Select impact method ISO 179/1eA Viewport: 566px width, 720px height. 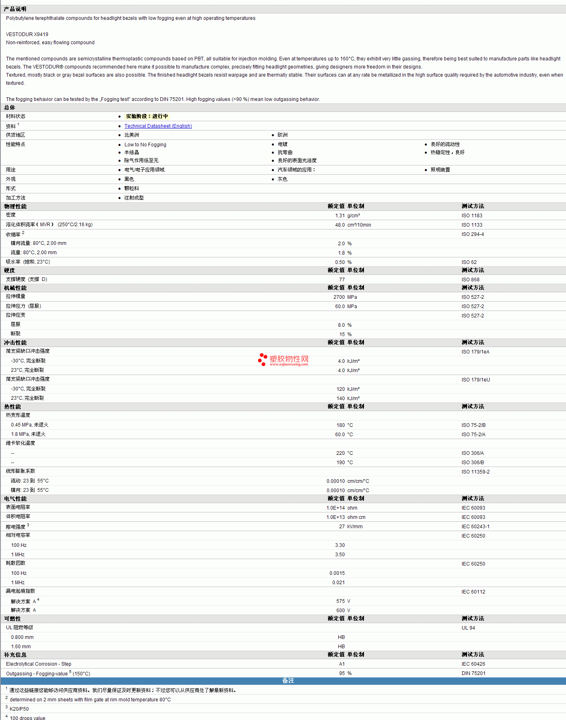(476, 352)
